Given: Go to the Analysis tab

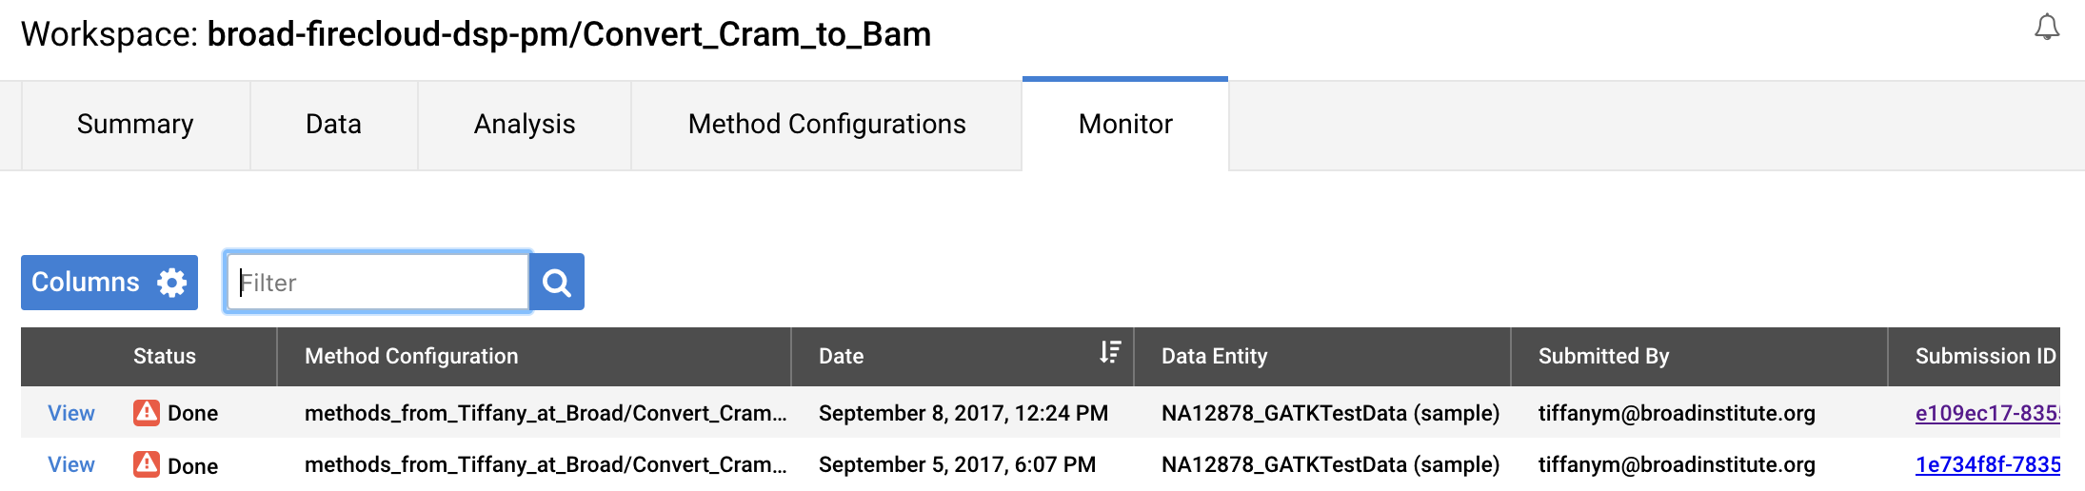Looking at the screenshot, I should coord(525,125).
